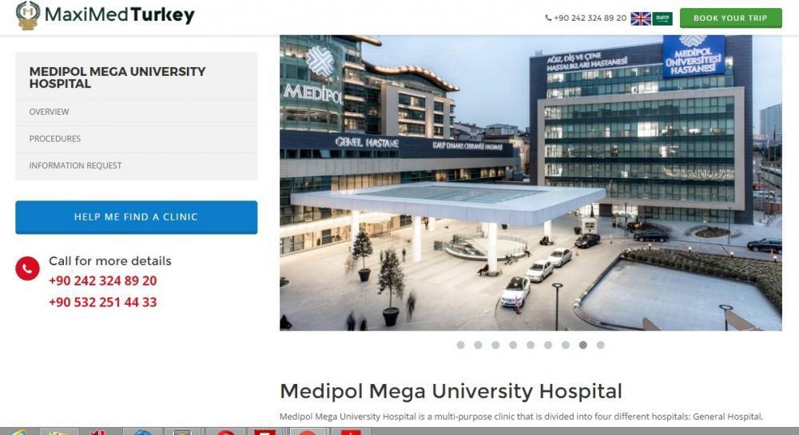Click HELP ME FIND A CLINIC button
This screenshot has height=435, width=799.
[x=136, y=217]
